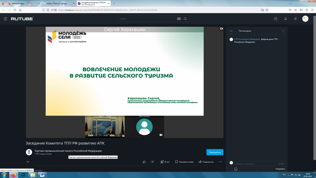Viewport: 316px width, 178px height.
Task: Open the on-screen keyboard in search
Action: pos(179,19)
